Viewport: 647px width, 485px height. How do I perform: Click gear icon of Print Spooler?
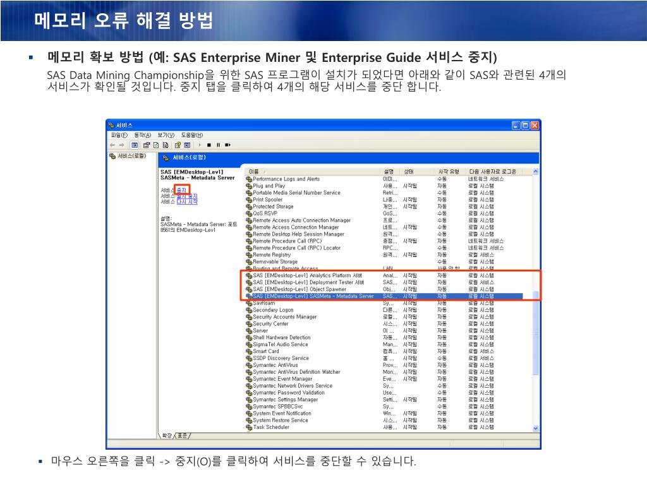point(249,200)
